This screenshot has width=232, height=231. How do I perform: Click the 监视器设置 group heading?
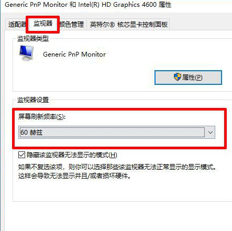click(x=33, y=100)
